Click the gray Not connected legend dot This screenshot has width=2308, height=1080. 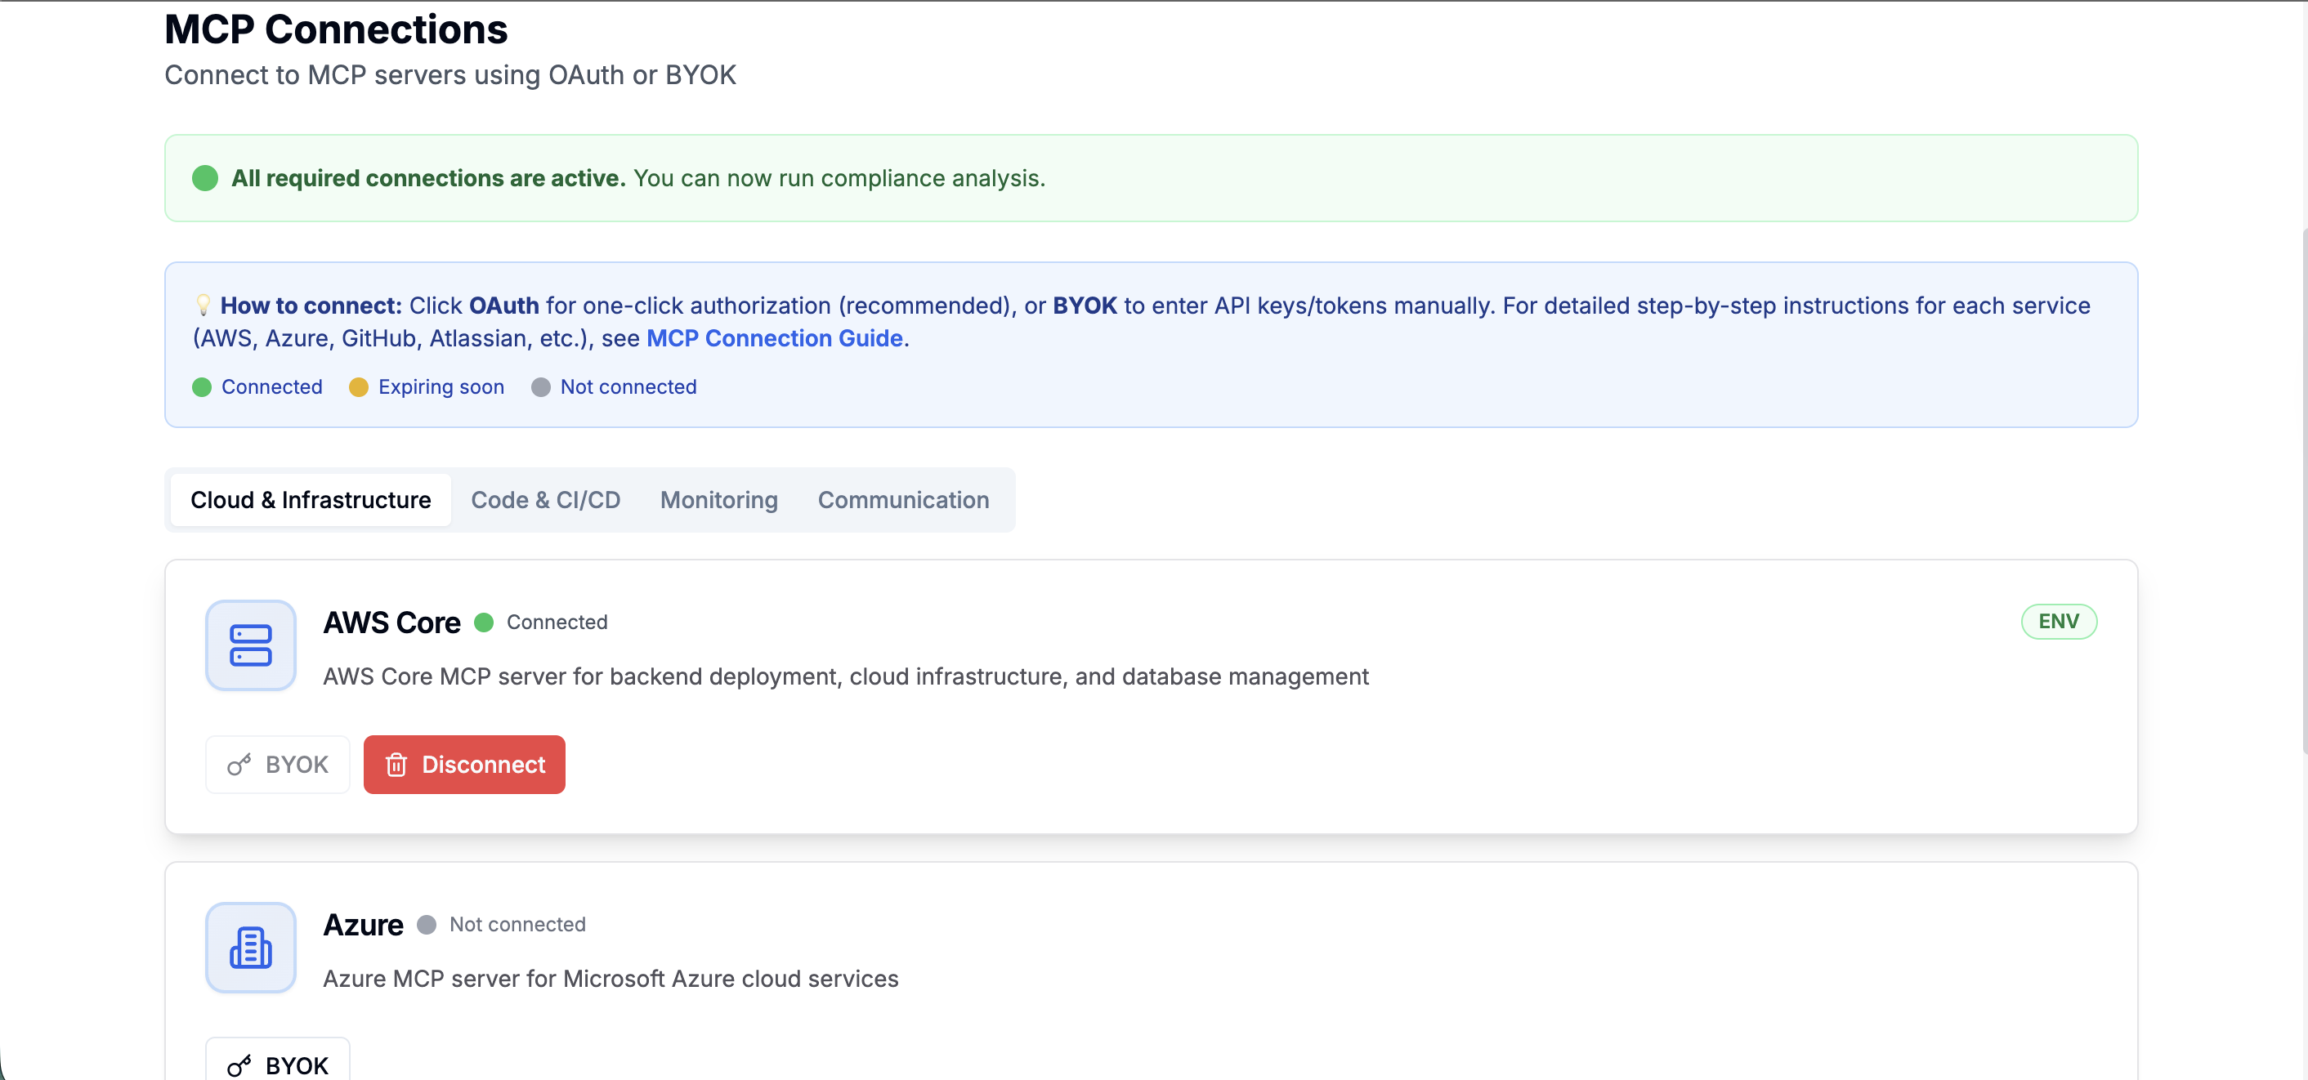[x=540, y=387]
